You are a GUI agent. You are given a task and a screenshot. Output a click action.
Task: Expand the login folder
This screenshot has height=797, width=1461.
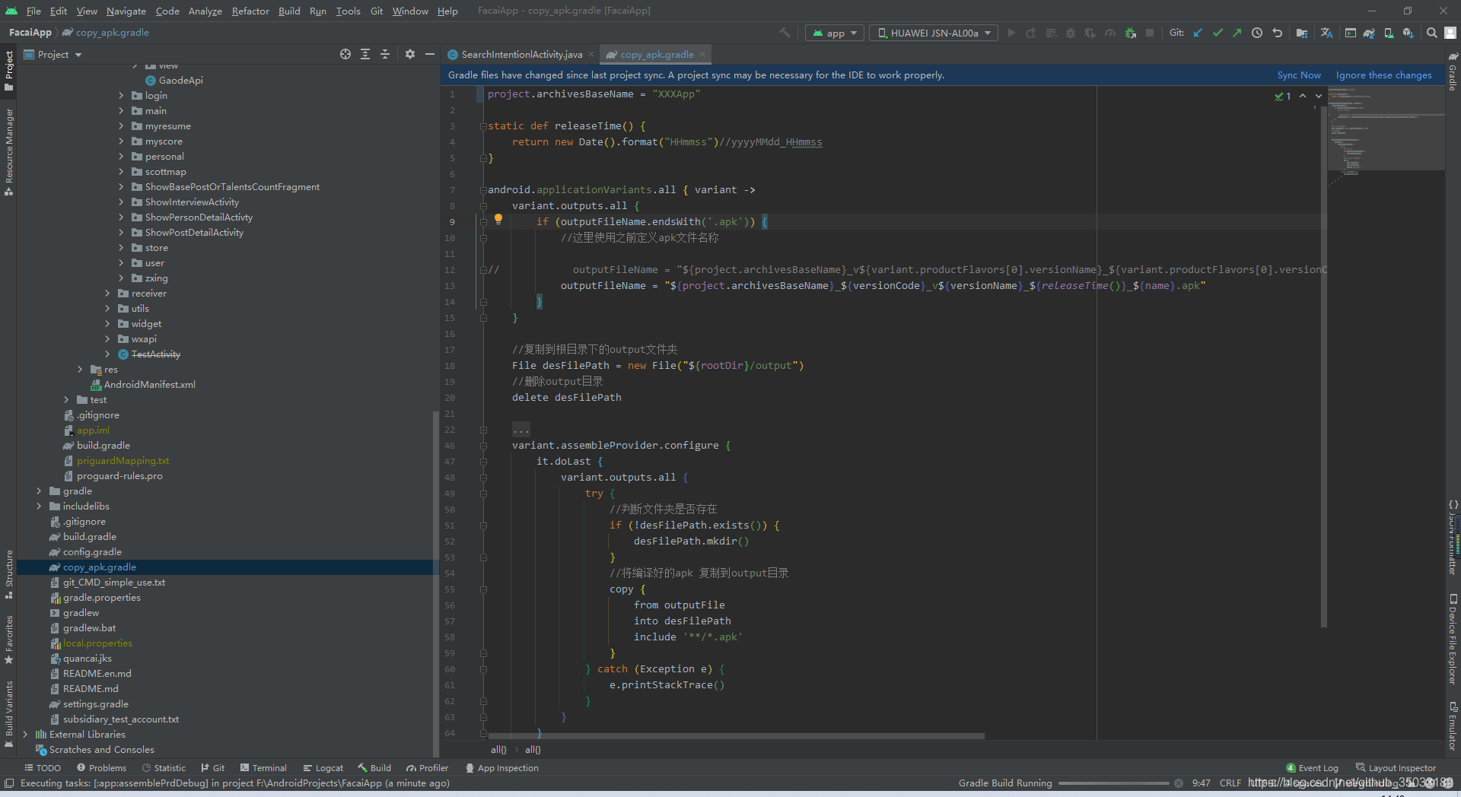[121, 96]
